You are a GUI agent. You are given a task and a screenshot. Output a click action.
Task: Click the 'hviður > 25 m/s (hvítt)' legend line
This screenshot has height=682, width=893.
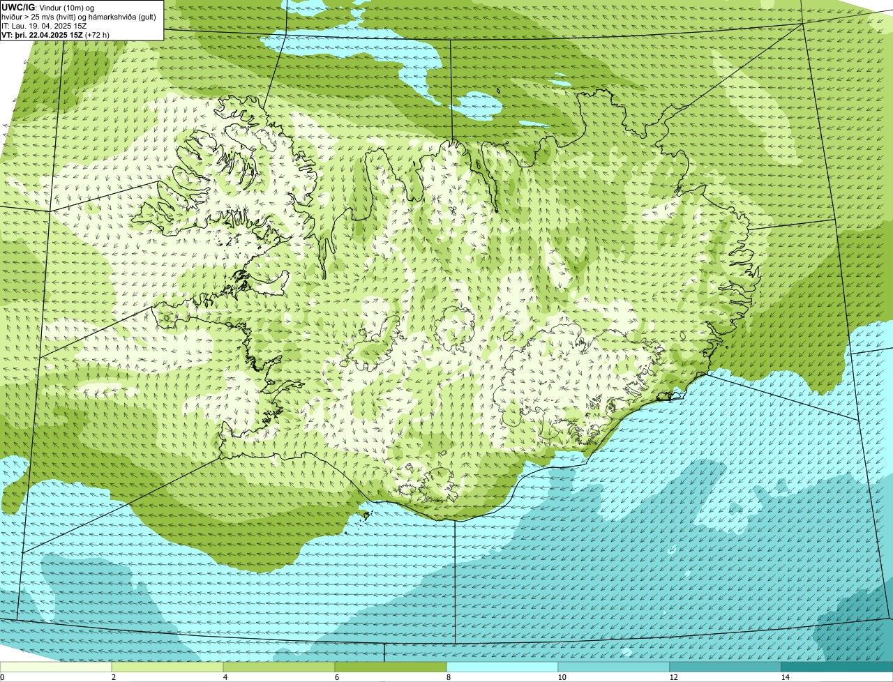tap(80, 17)
